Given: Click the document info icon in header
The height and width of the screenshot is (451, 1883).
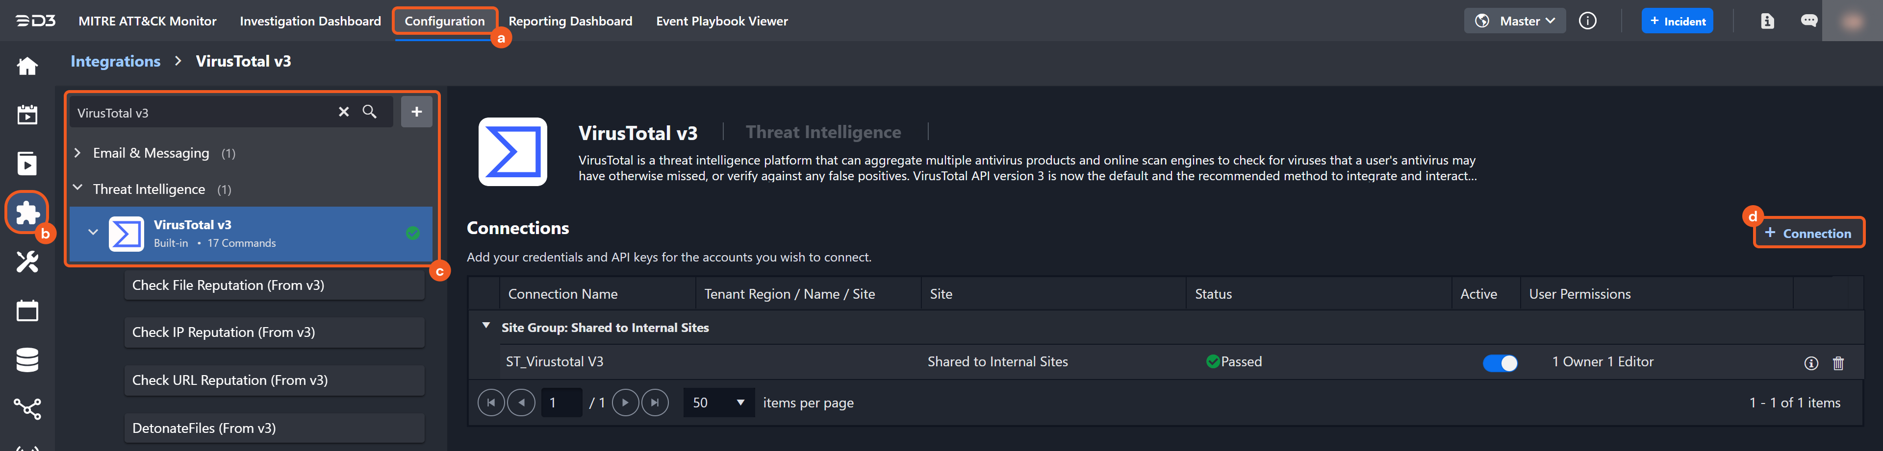Looking at the screenshot, I should (x=1767, y=21).
